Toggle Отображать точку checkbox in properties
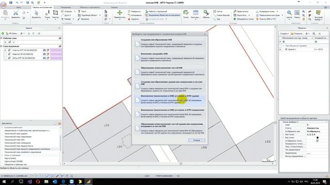Viewport: 330px width, 185px height. pyautogui.click(x=318, y=141)
